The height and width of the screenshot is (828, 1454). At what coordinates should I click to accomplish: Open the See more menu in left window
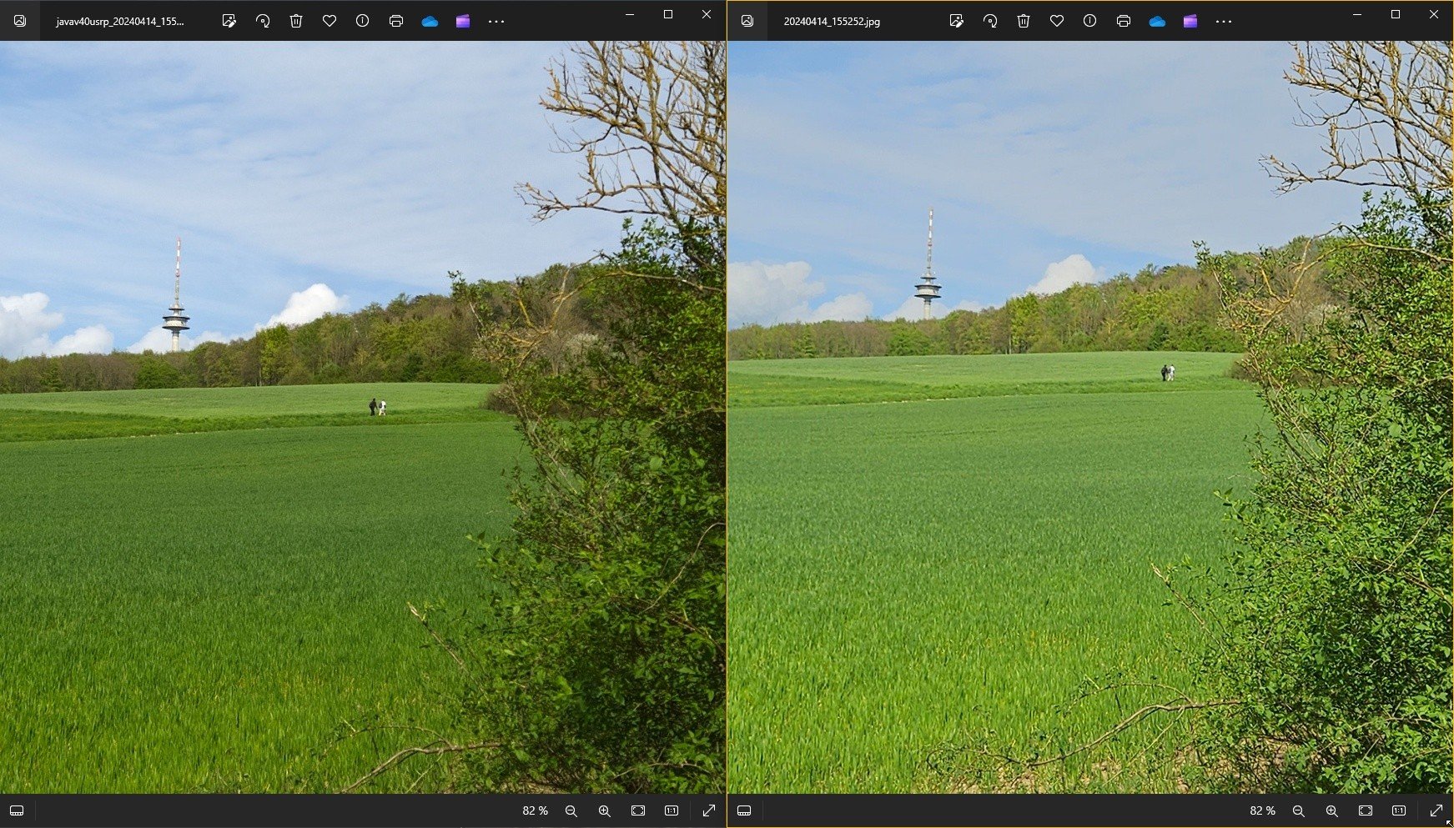[496, 21]
